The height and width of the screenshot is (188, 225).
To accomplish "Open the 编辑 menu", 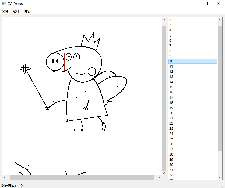I will [x=27, y=11].
